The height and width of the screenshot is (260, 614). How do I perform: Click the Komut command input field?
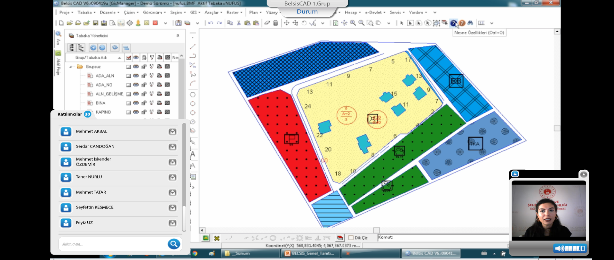pyautogui.click(x=443, y=238)
